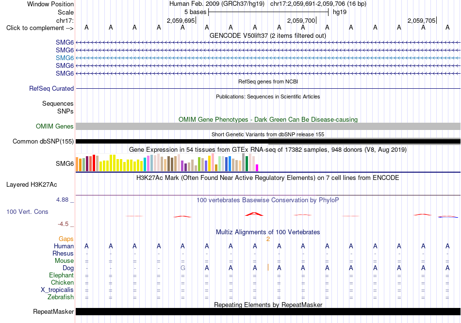This screenshot has width=461, height=323.
Task: Click the Scale label on the left
Action: (66, 12)
